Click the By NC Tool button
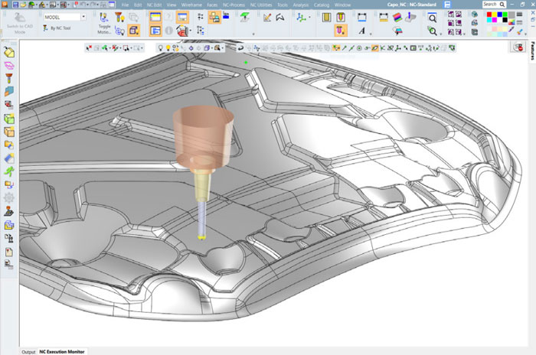 pos(57,28)
